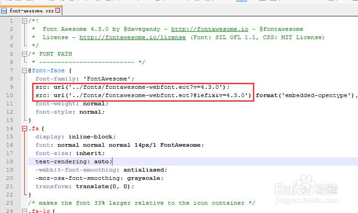The height and width of the screenshot is (213, 358).
Task: Click line number 18 in the margin
Action: [10, 161]
